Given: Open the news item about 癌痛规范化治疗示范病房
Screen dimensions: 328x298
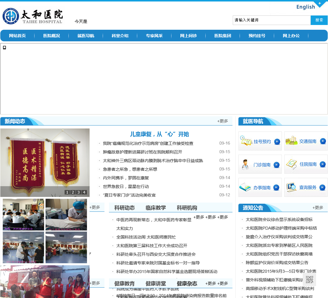Looking at the screenshot, I should pyautogui.click(x=148, y=143).
